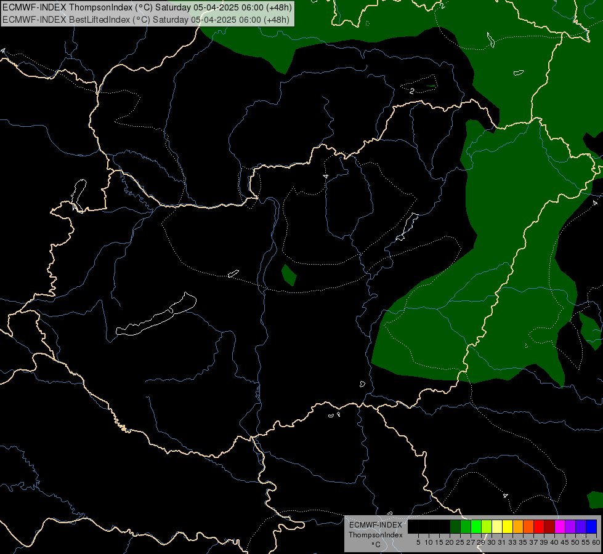Click the legend tick value '50'

(575, 542)
